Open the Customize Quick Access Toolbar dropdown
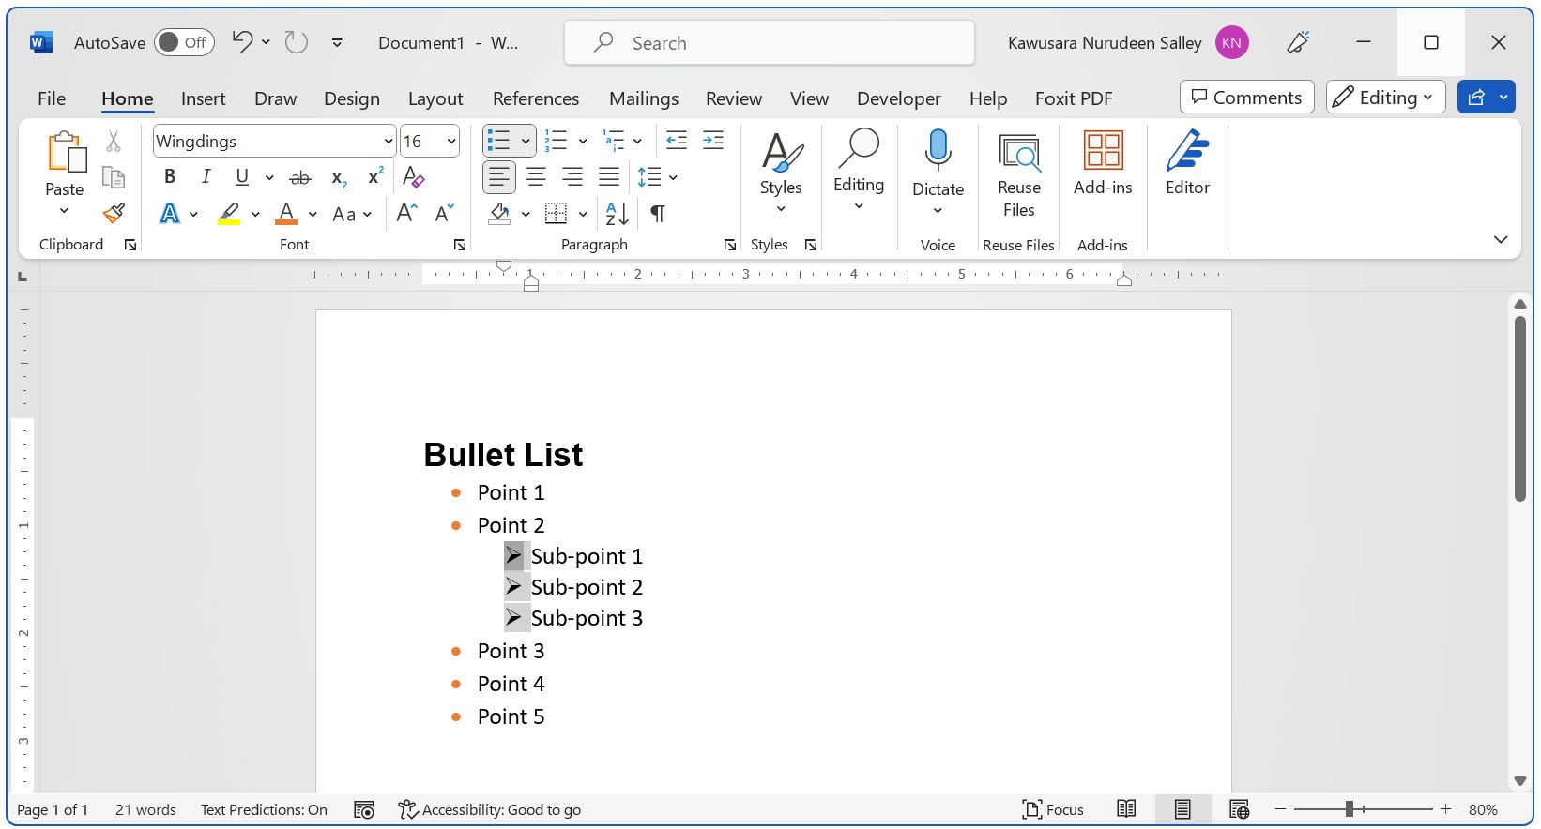This screenshot has height=829, width=1541. click(x=337, y=42)
